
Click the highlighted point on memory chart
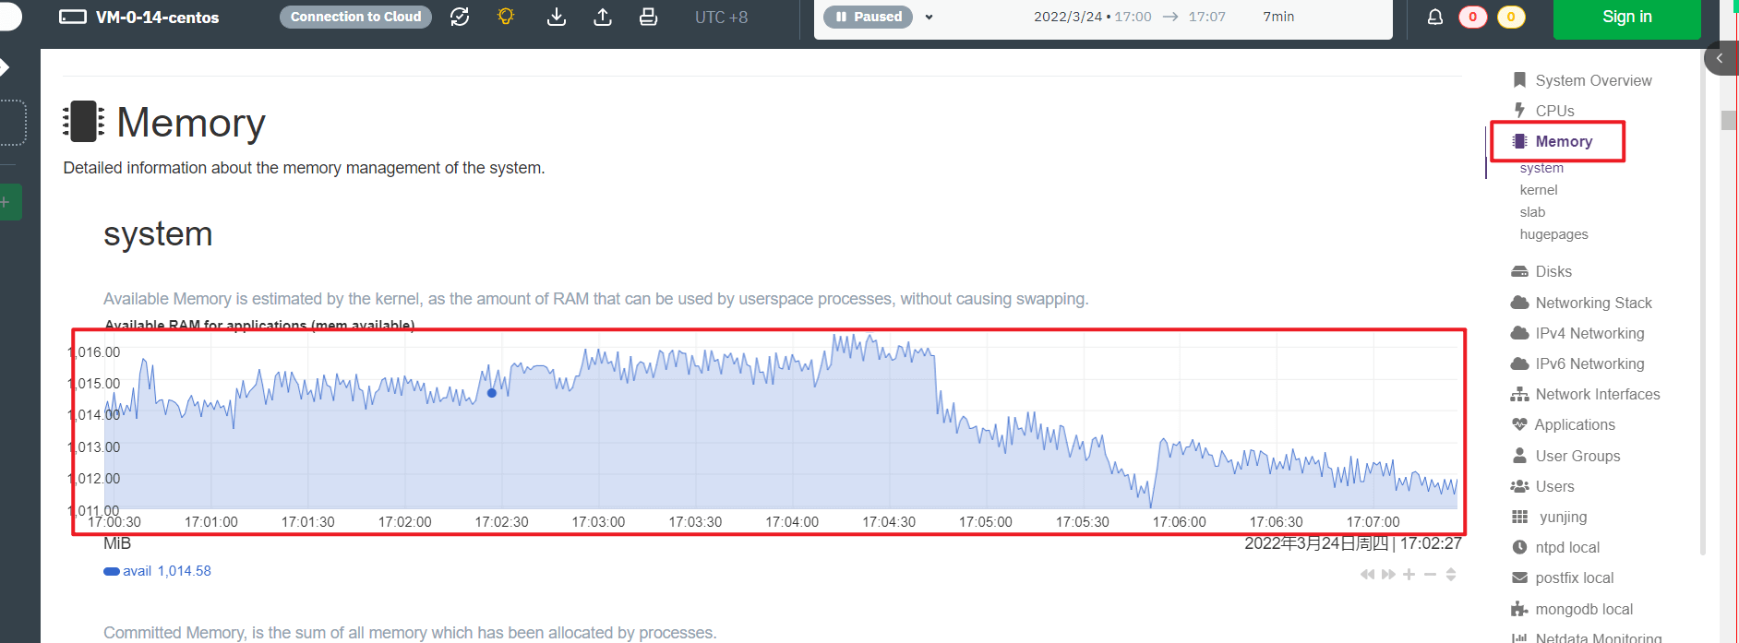pos(492,393)
